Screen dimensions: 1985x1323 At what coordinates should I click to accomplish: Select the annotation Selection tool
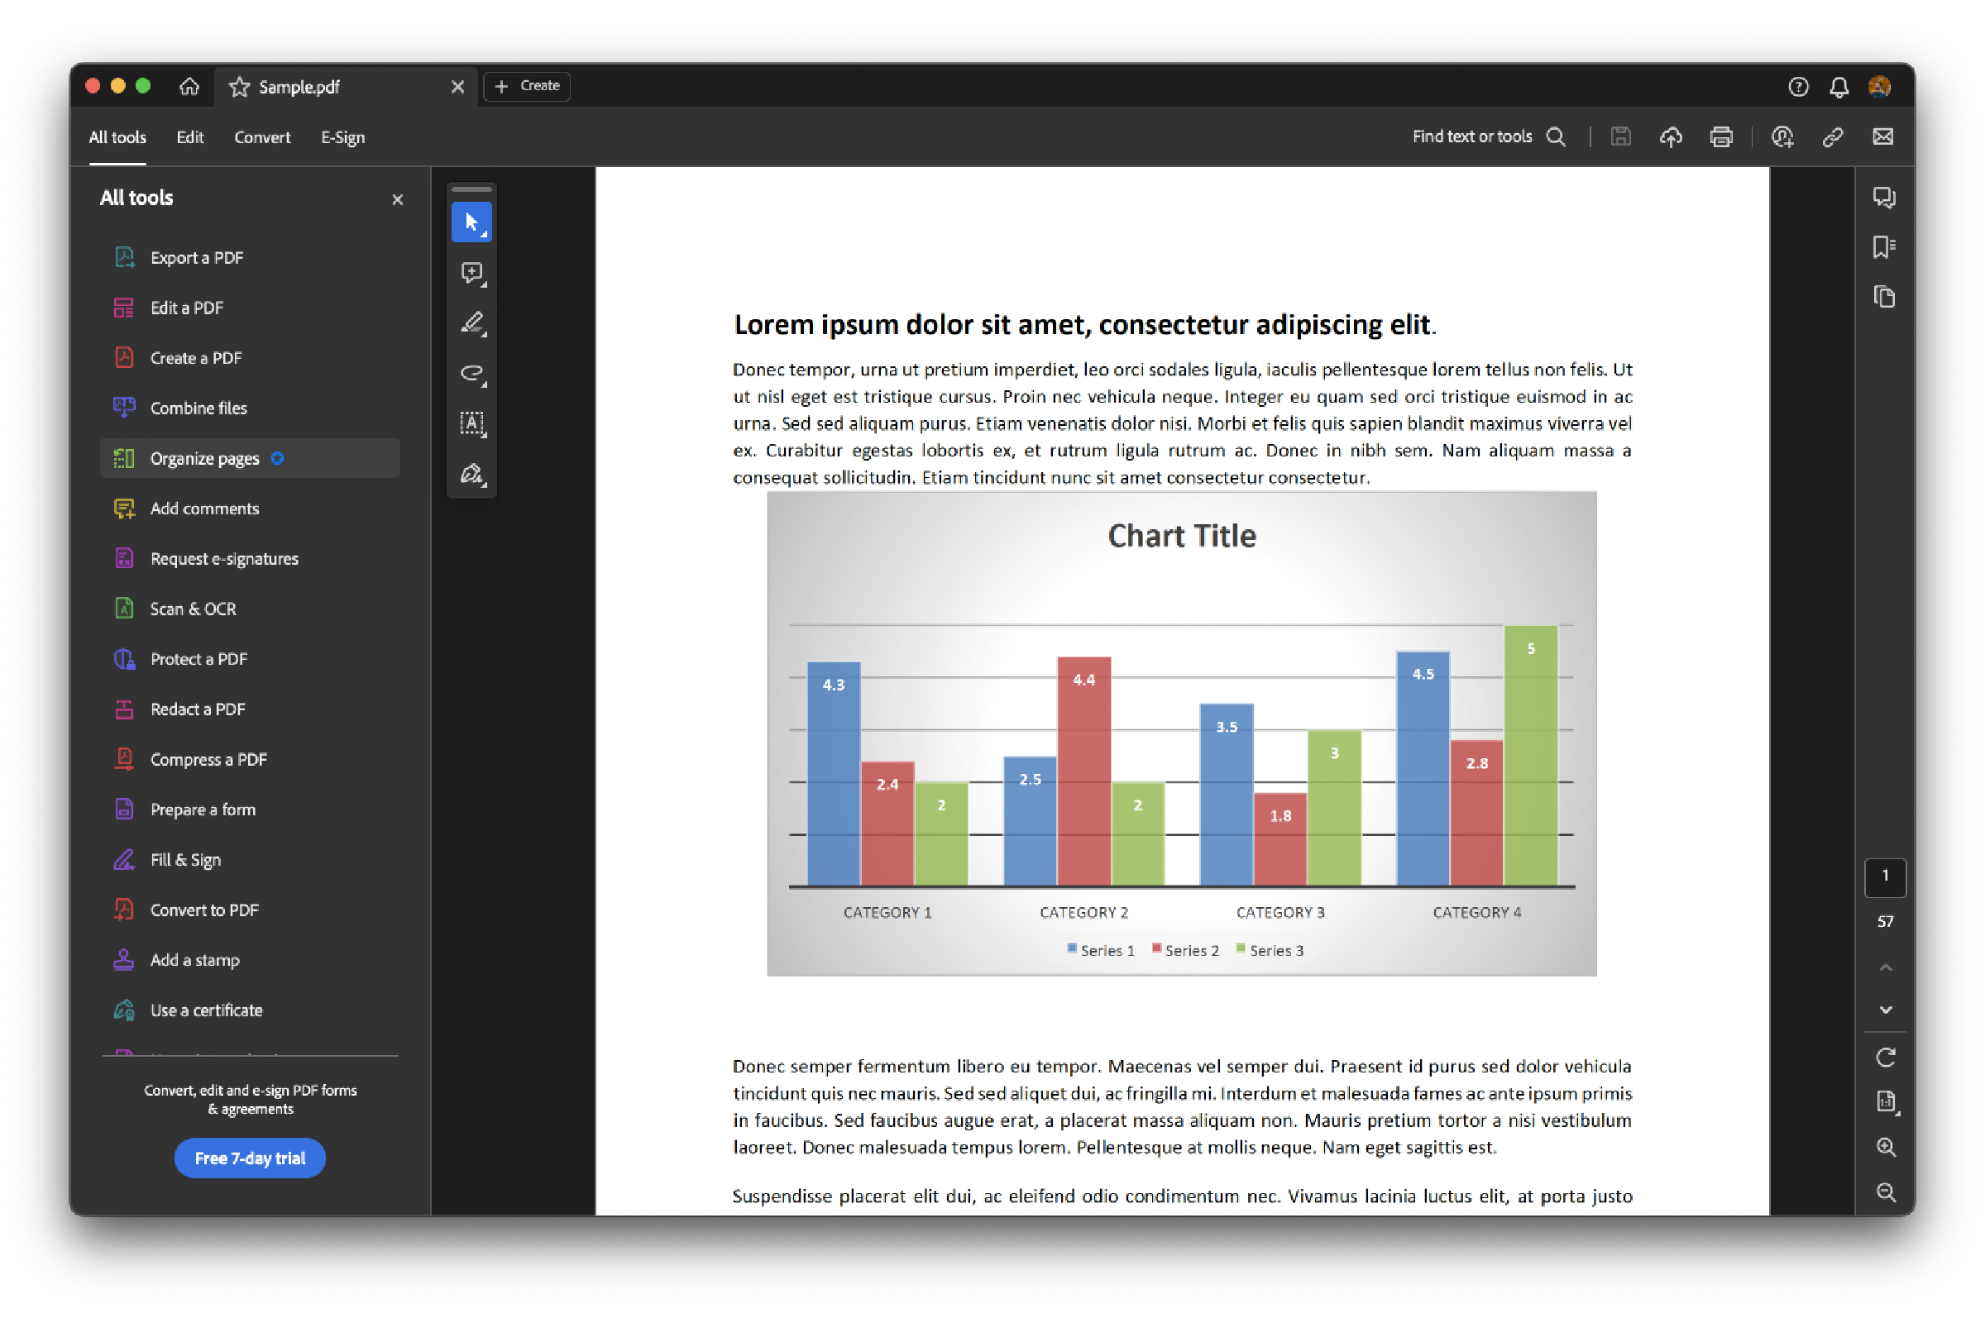[472, 221]
